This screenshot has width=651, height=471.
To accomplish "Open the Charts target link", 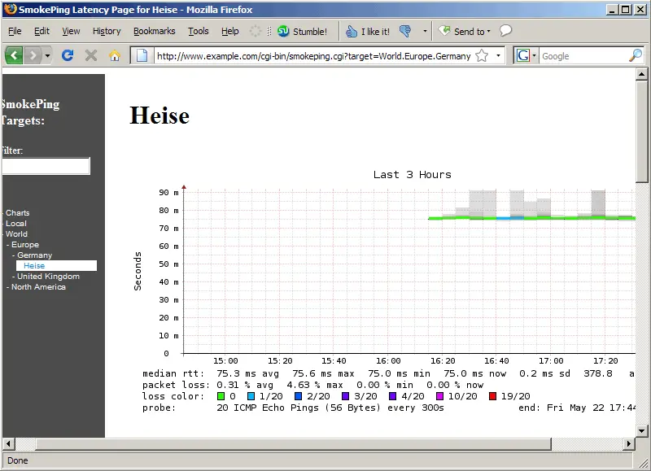I will coord(17,213).
